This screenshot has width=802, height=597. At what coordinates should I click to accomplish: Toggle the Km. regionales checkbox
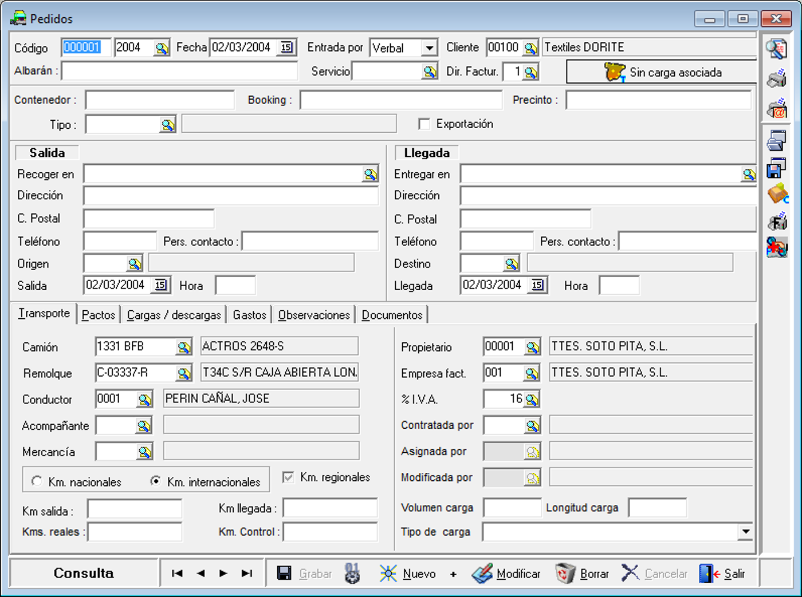289,477
